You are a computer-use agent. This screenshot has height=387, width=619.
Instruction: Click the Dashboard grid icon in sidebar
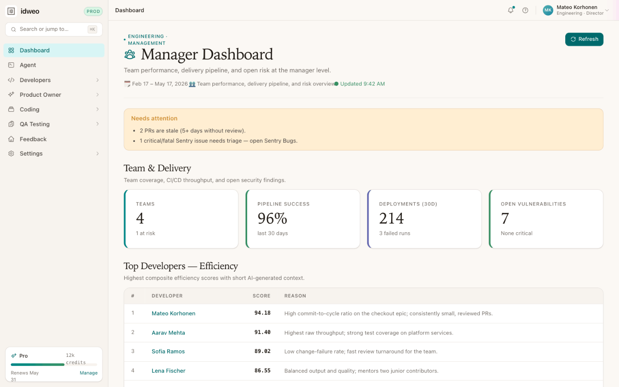tap(11, 50)
